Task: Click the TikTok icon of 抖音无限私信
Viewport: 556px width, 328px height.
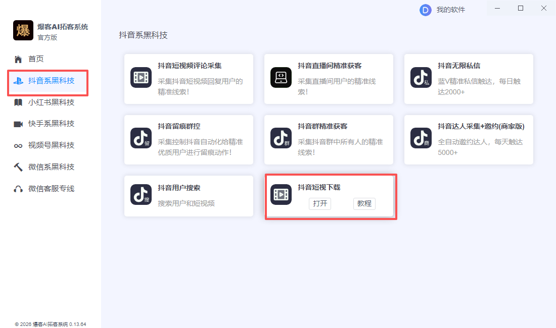Action: (421, 78)
